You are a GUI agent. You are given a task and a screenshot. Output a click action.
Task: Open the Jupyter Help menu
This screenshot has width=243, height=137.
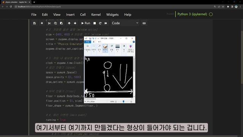[128, 14]
